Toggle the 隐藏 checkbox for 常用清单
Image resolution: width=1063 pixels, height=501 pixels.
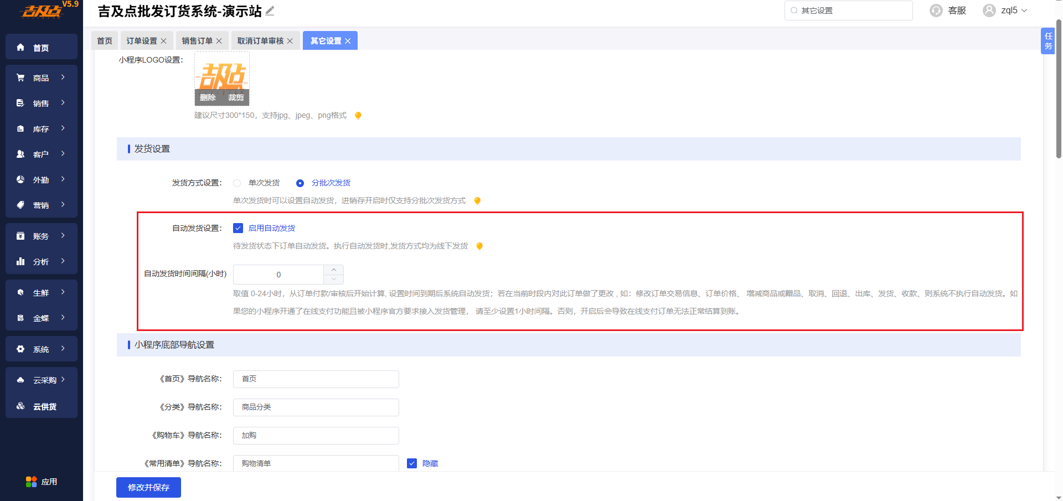[412, 463]
